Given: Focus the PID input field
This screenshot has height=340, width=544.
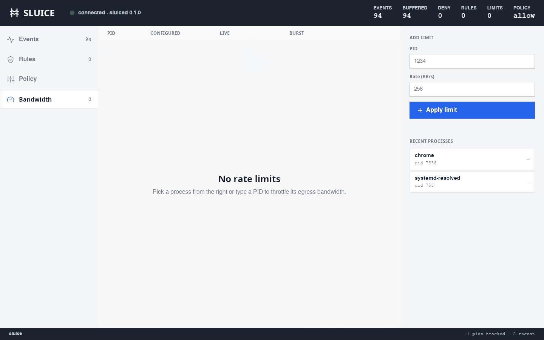Looking at the screenshot, I should [472, 61].
